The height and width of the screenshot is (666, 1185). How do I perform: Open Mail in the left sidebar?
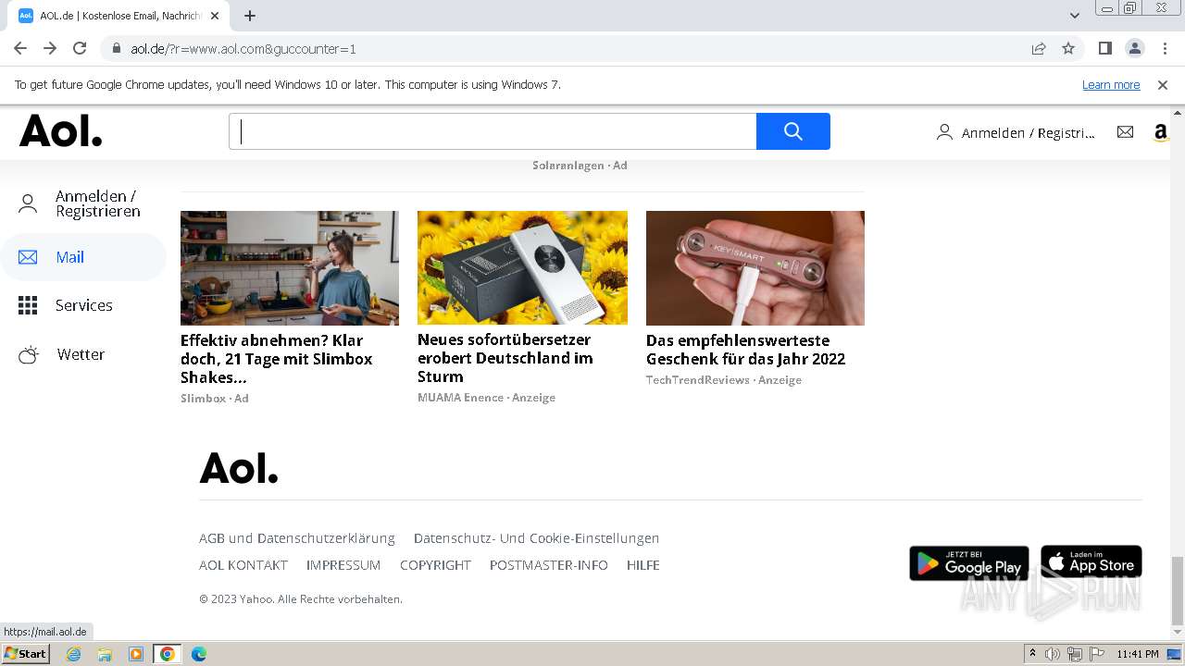click(83, 257)
